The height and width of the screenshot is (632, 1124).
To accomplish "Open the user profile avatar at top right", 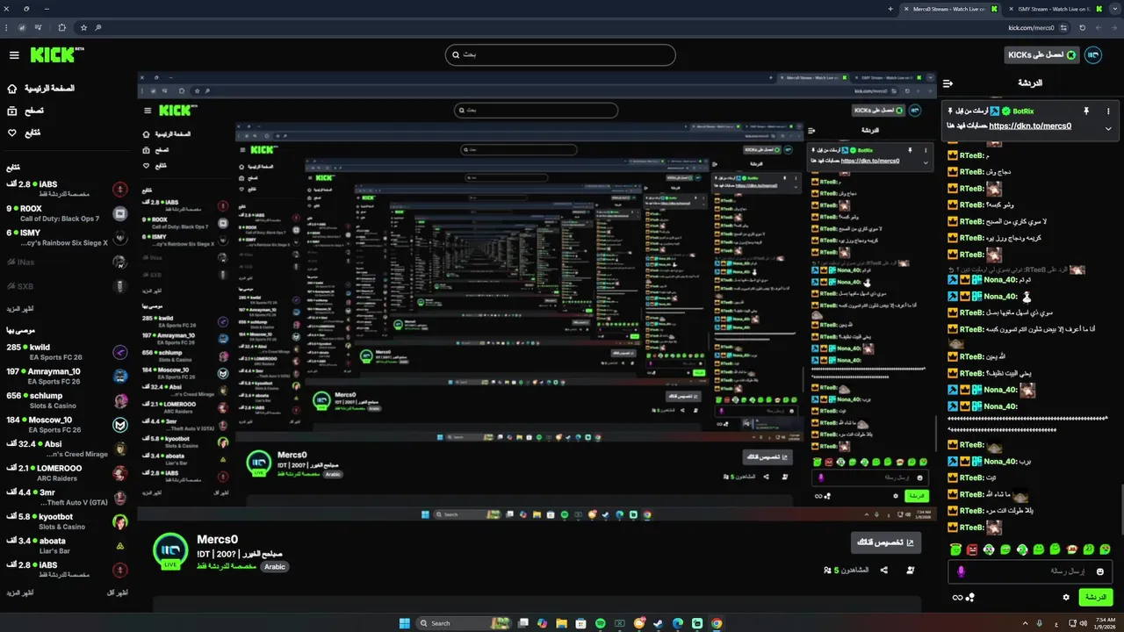I will coord(1093,54).
